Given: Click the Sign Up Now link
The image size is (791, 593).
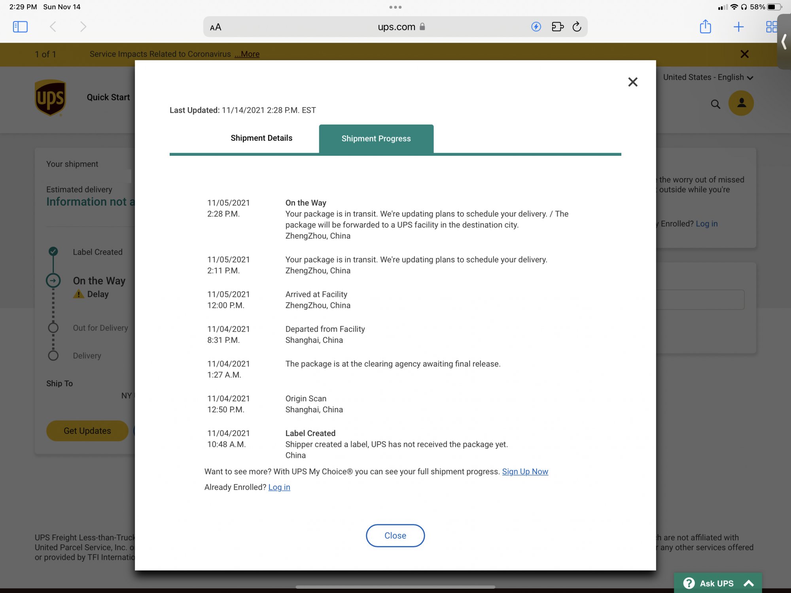Looking at the screenshot, I should [x=525, y=472].
